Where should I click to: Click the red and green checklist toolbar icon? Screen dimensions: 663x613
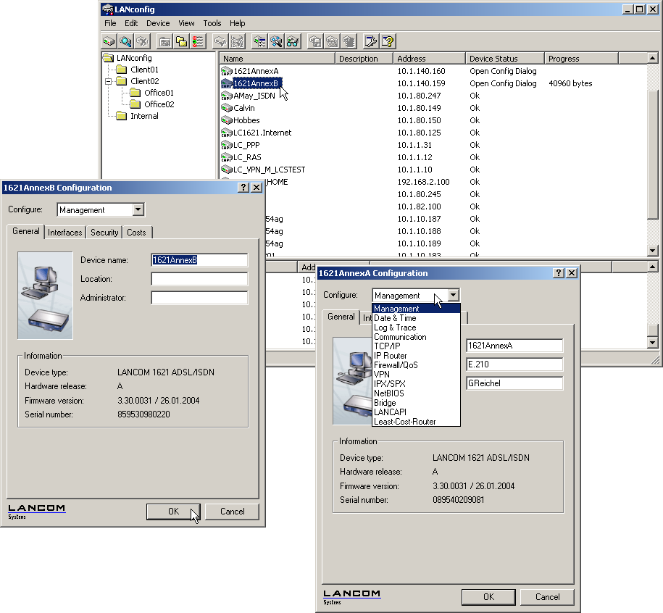pos(198,41)
